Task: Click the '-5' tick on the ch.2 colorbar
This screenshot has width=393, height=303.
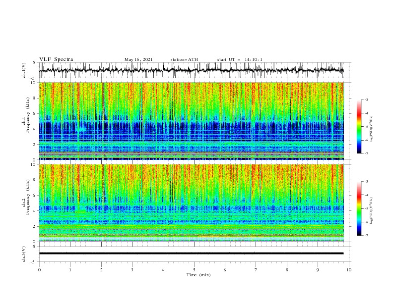Action: pos(366,208)
